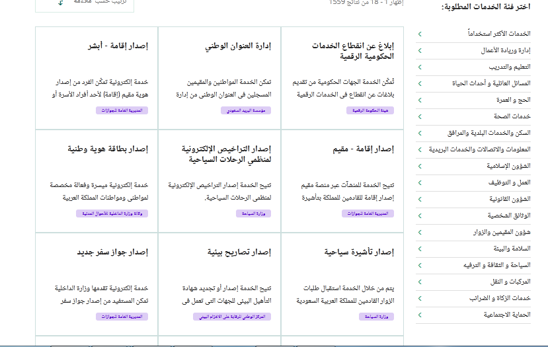Open the إصدار جواز سفر جديد service

click(112, 252)
